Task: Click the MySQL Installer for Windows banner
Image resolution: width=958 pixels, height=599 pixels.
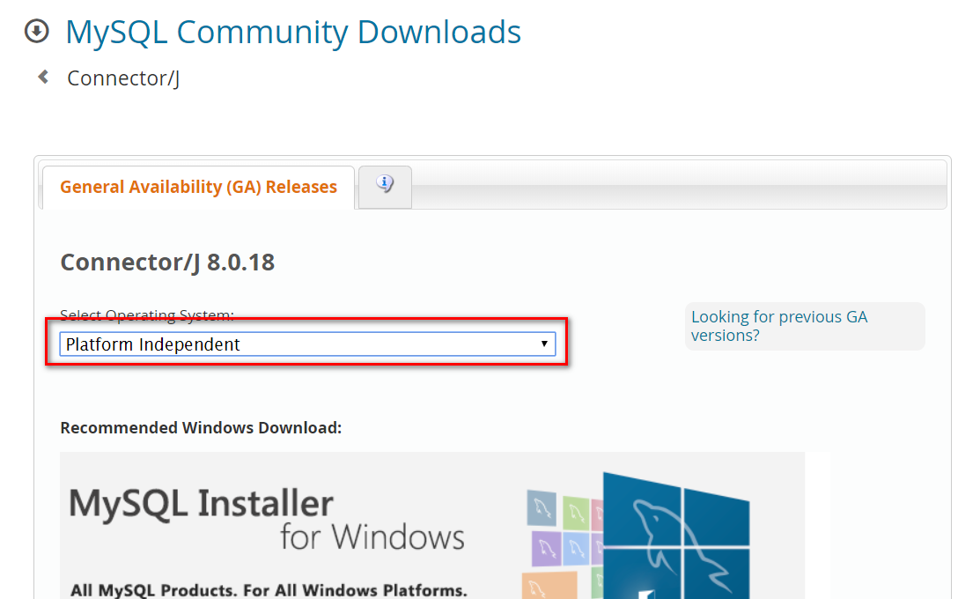Action: click(x=432, y=526)
